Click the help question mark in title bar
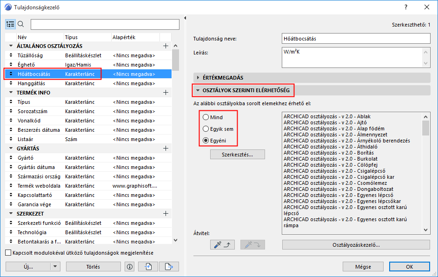438x277 pixels. (x=406, y=7)
